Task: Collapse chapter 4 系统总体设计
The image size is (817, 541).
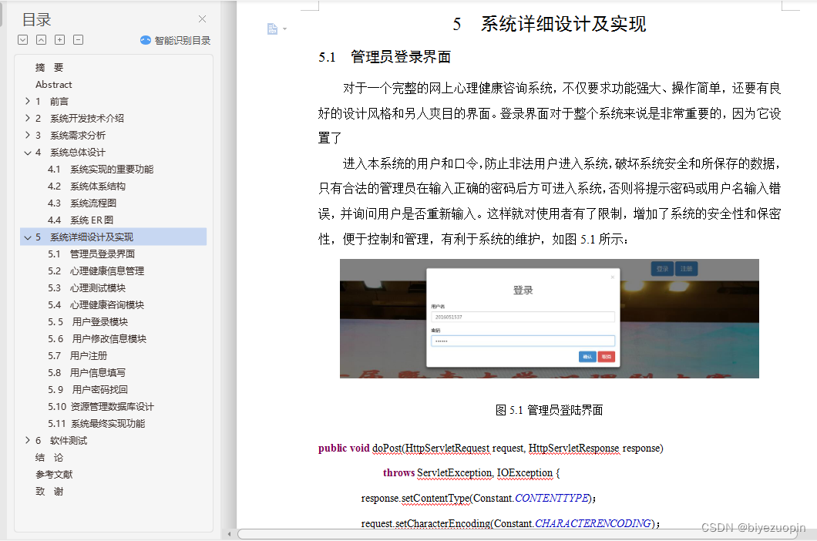Action: tap(28, 152)
